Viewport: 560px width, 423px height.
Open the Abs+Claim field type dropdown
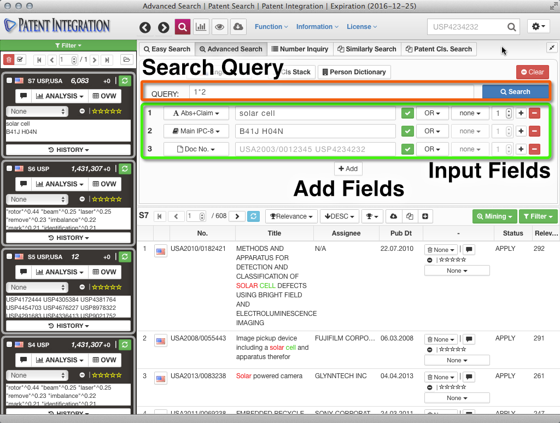196,113
